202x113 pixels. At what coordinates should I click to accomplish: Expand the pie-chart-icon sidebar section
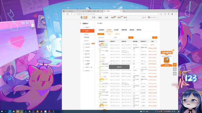[87, 54]
